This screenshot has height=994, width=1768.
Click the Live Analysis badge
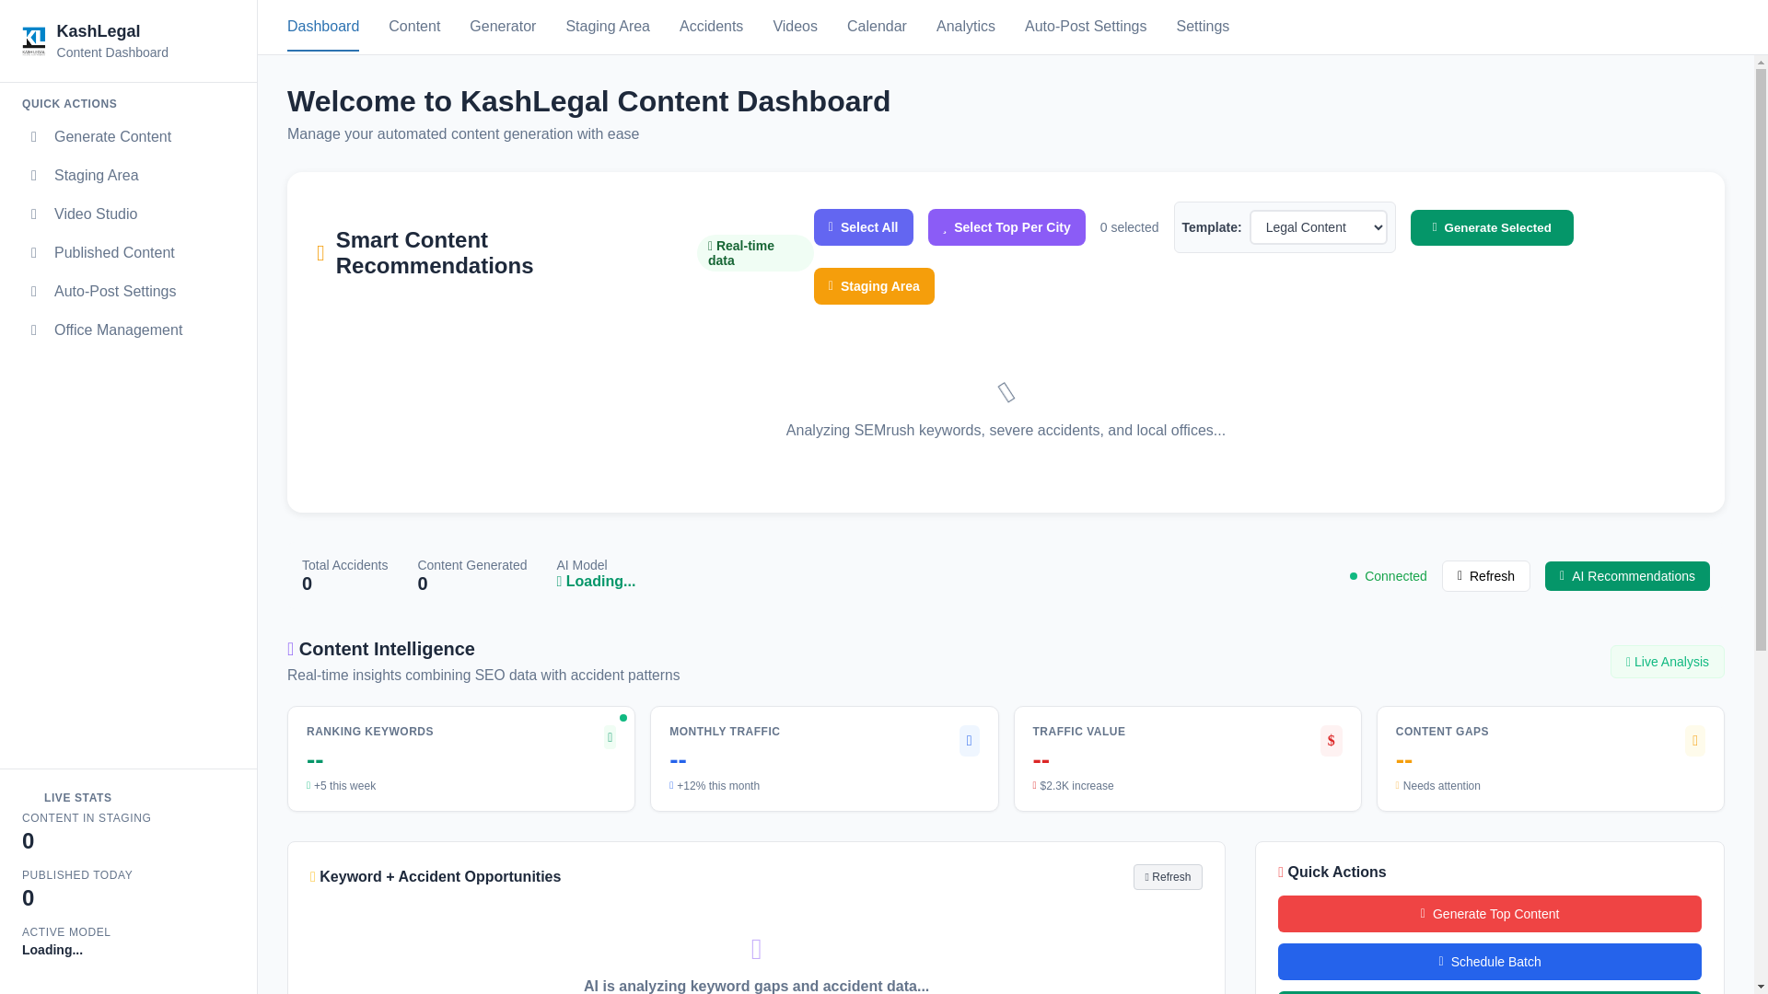(1667, 662)
